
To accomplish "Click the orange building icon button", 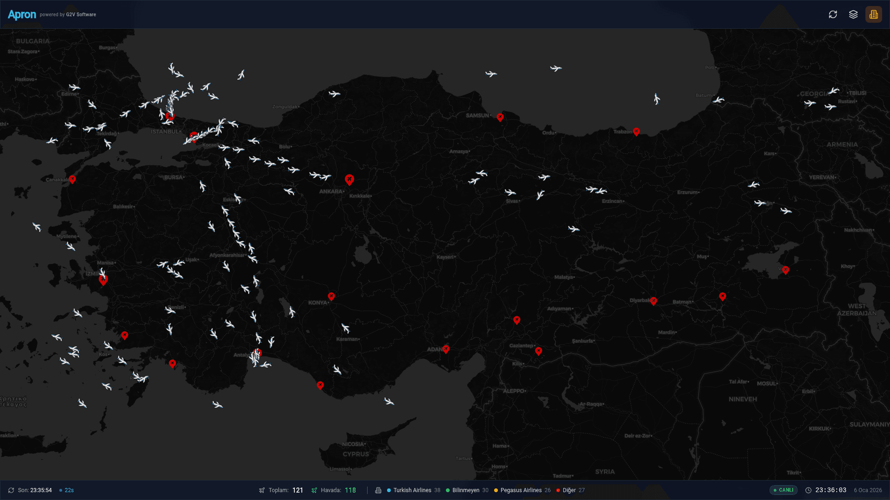I will [x=874, y=14].
